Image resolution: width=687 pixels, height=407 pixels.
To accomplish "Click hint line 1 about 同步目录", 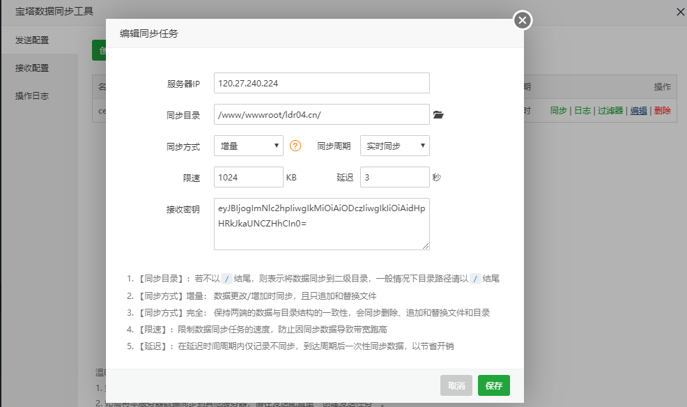I will 313,279.
